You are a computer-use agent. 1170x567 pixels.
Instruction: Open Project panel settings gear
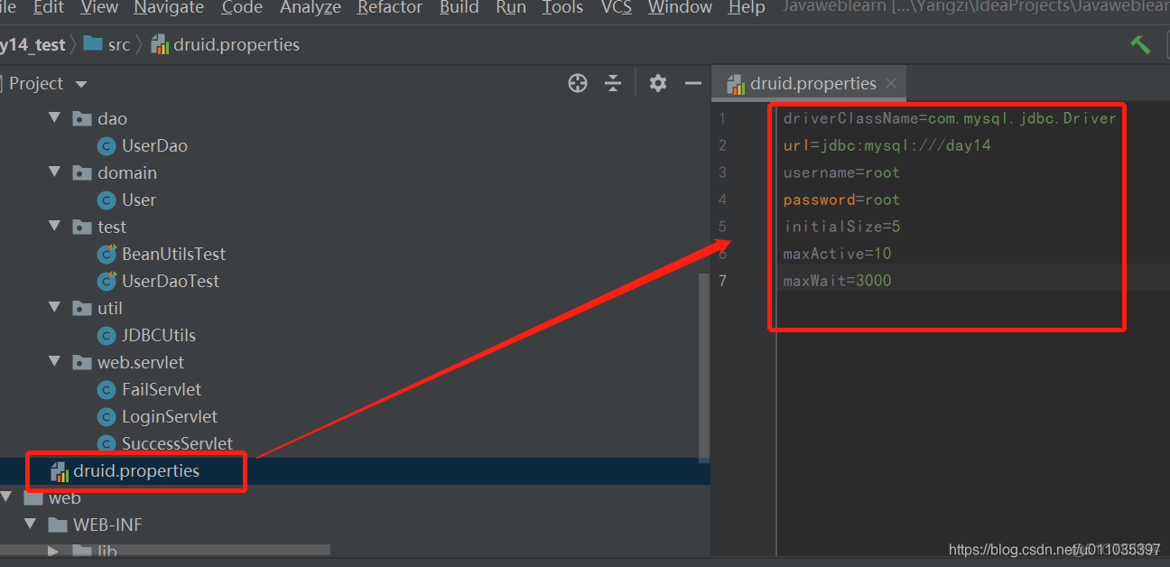[x=658, y=83]
